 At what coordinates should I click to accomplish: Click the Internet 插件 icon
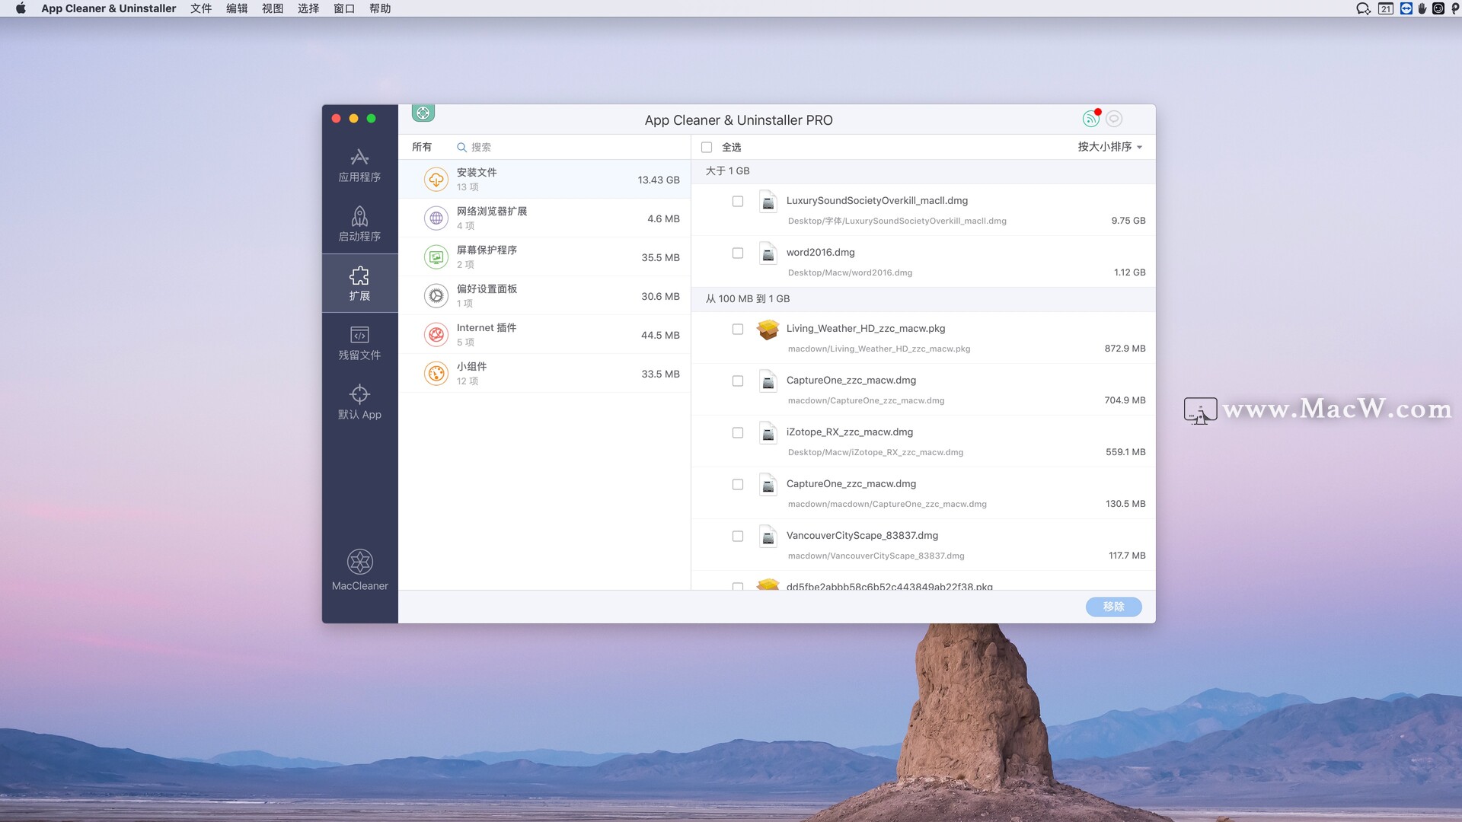tap(436, 335)
